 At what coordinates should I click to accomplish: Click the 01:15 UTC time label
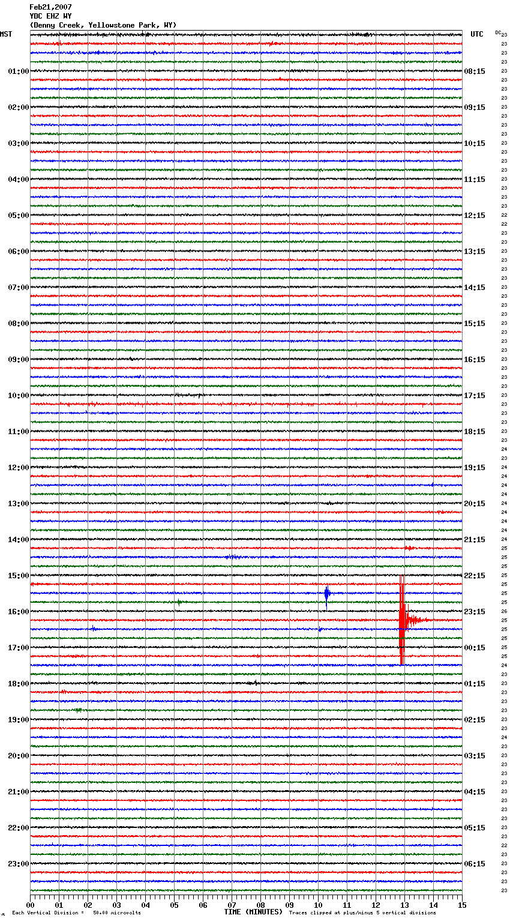click(475, 684)
